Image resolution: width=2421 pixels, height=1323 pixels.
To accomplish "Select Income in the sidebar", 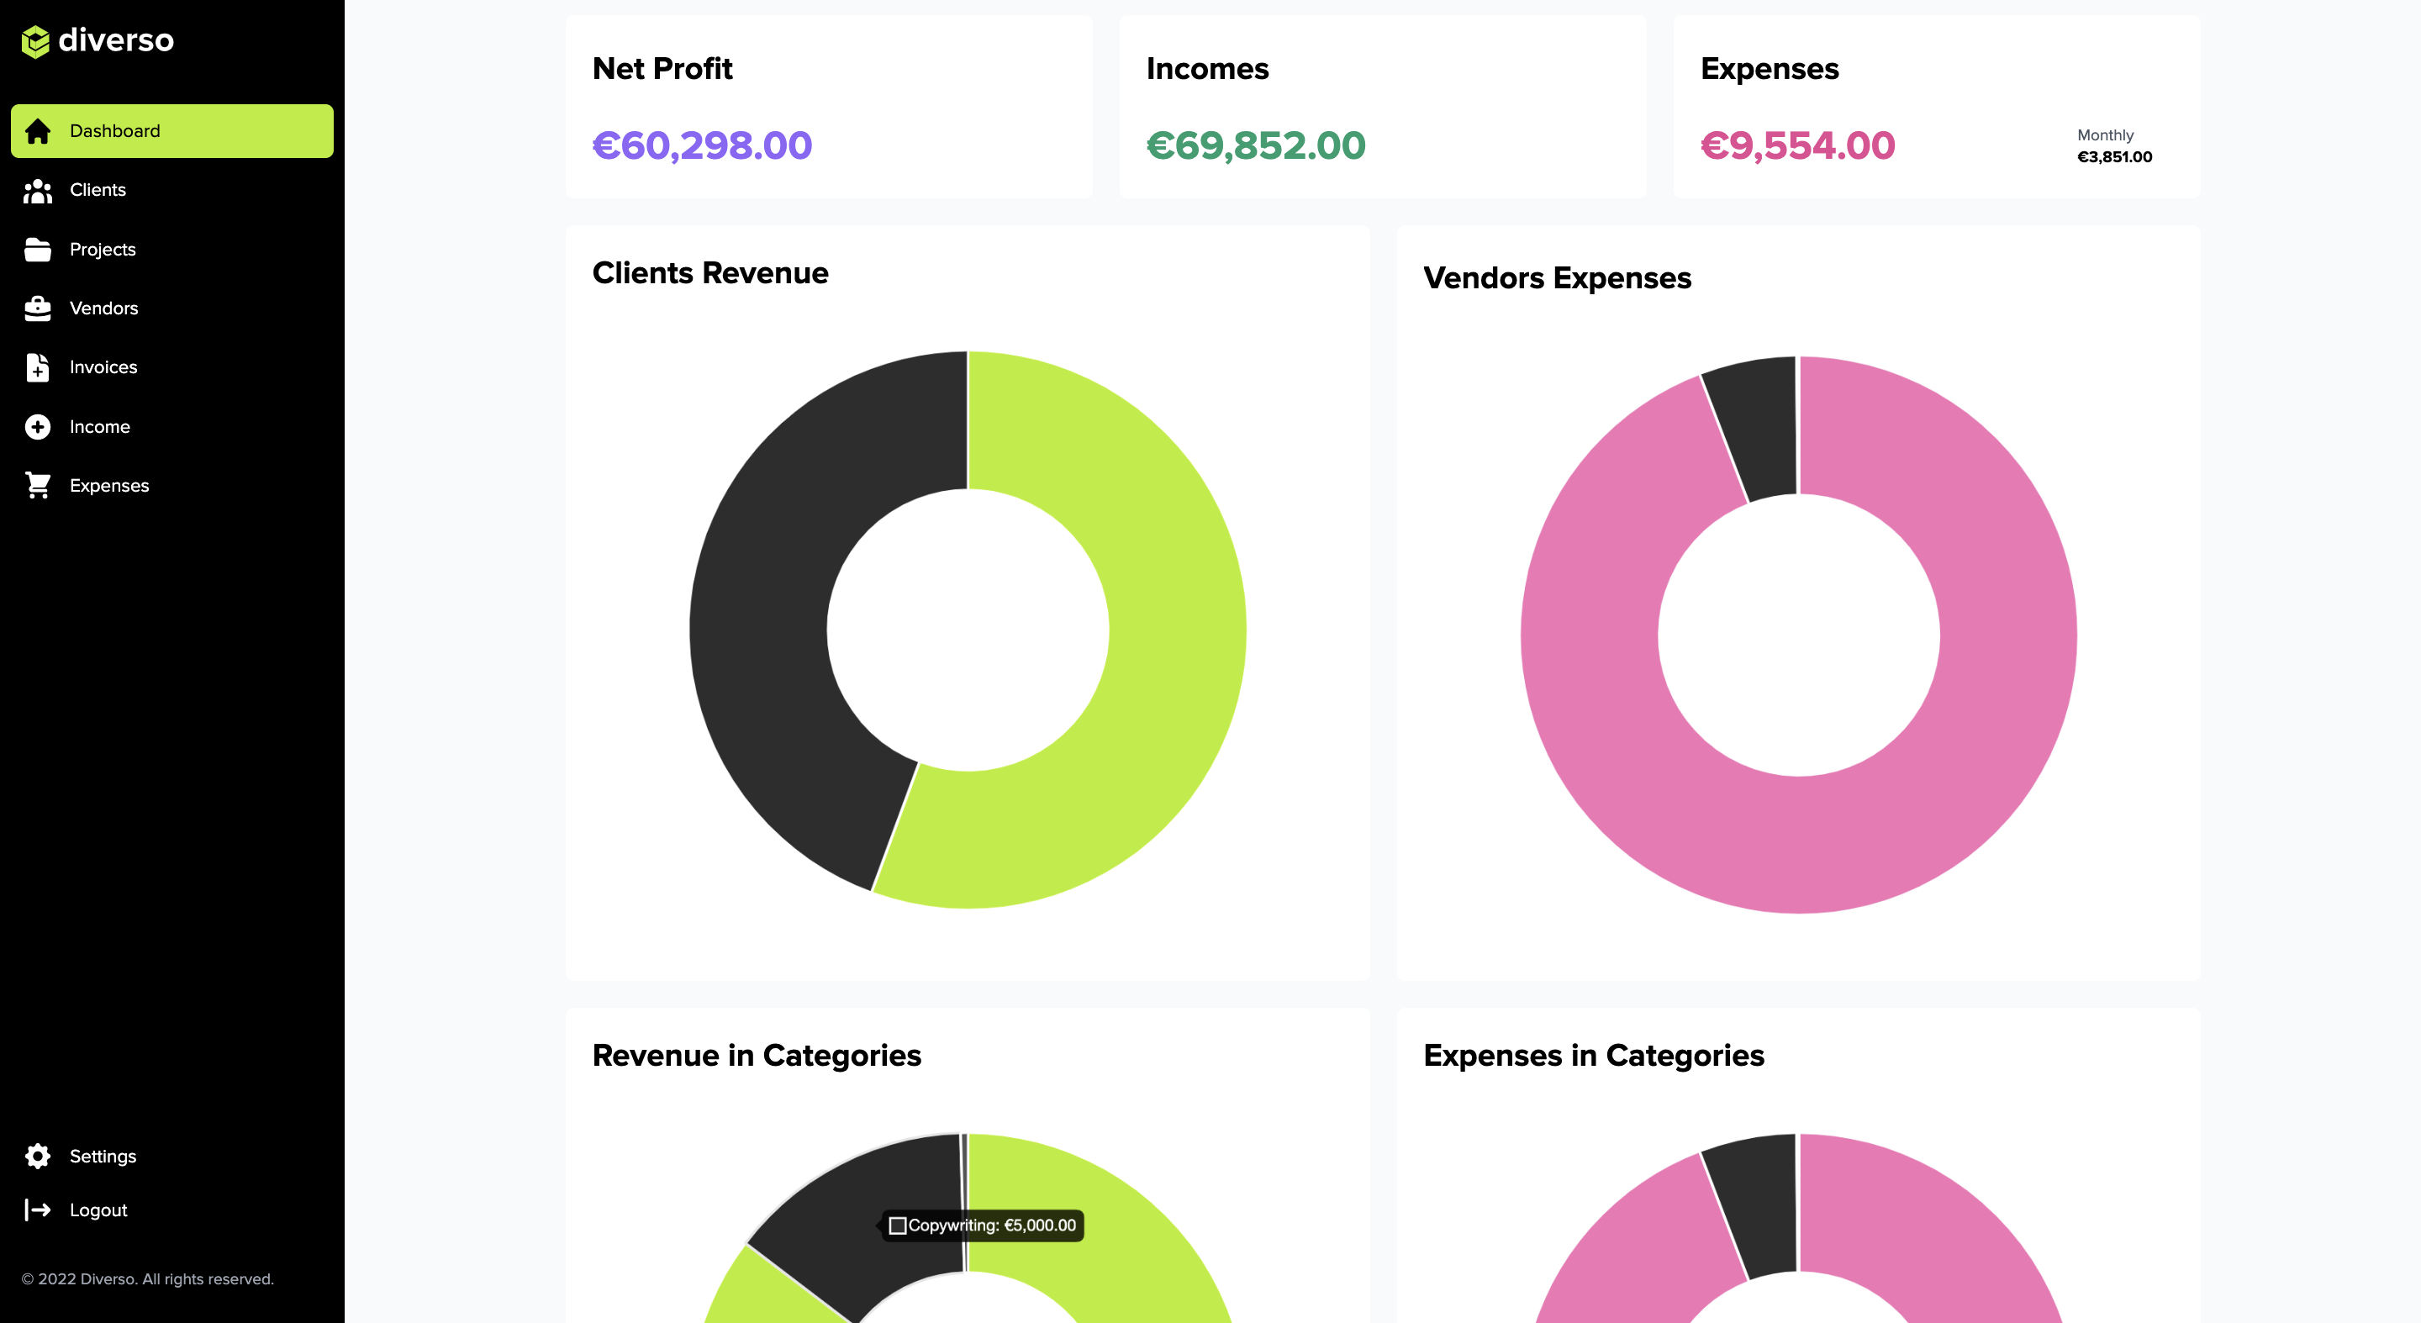I will pos(172,427).
